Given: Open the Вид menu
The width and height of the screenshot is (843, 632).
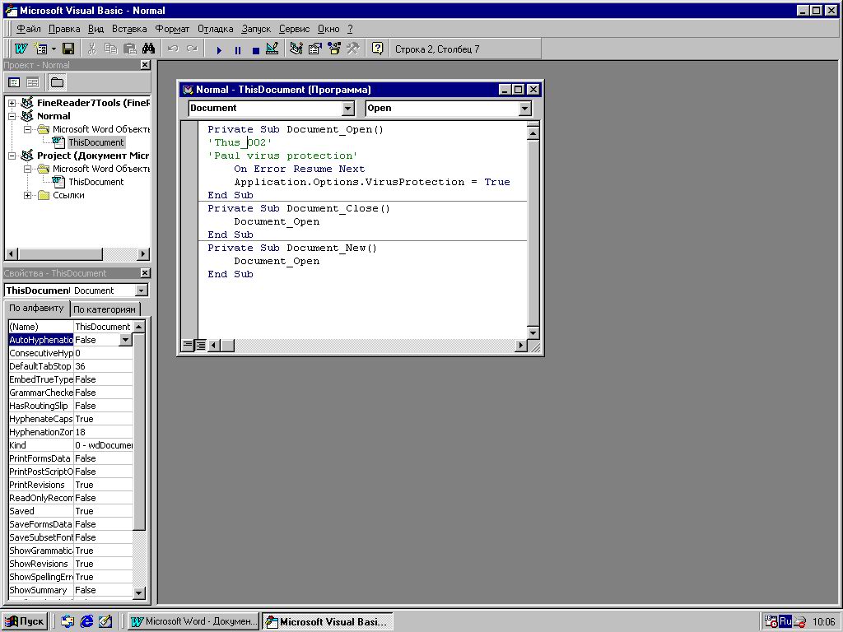Looking at the screenshot, I should pos(95,29).
